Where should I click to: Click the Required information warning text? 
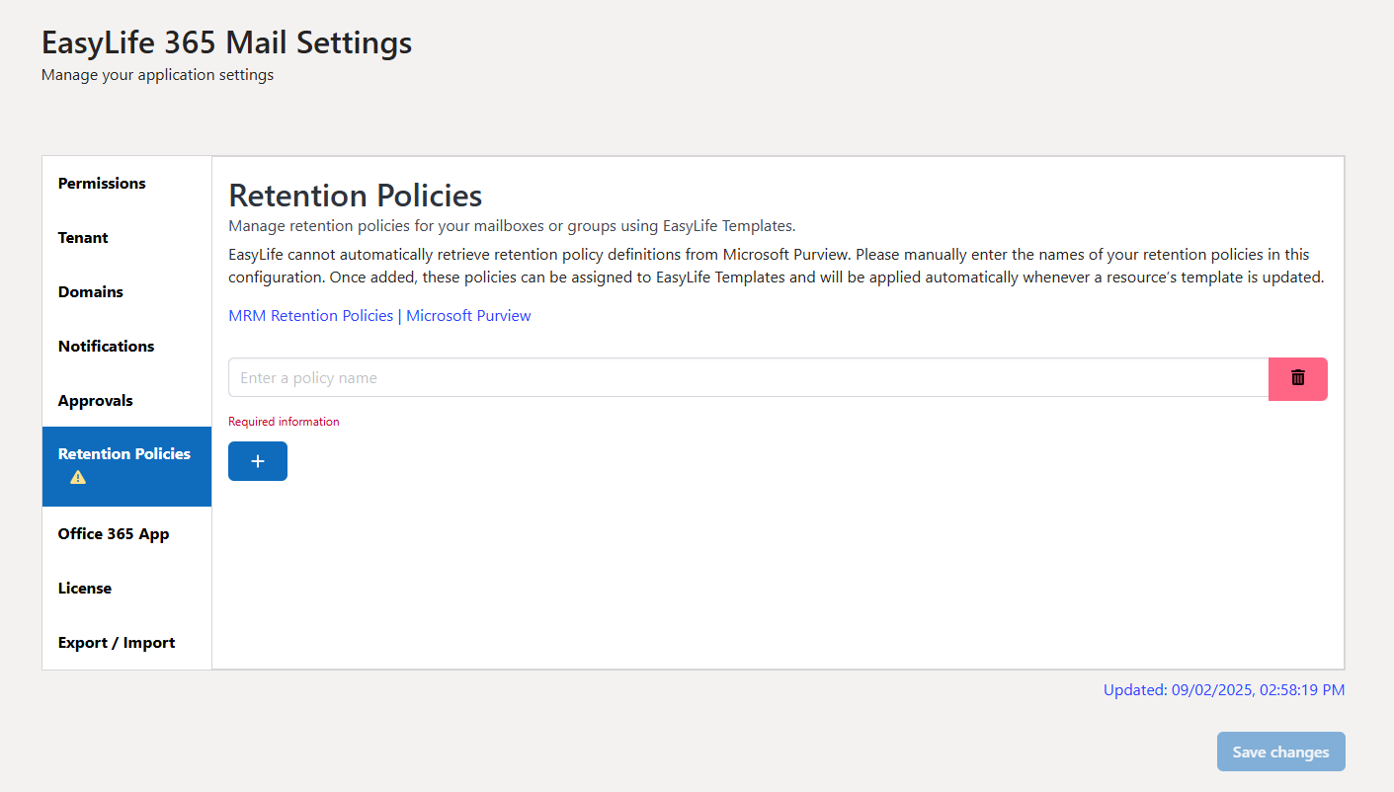[x=284, y=421]
